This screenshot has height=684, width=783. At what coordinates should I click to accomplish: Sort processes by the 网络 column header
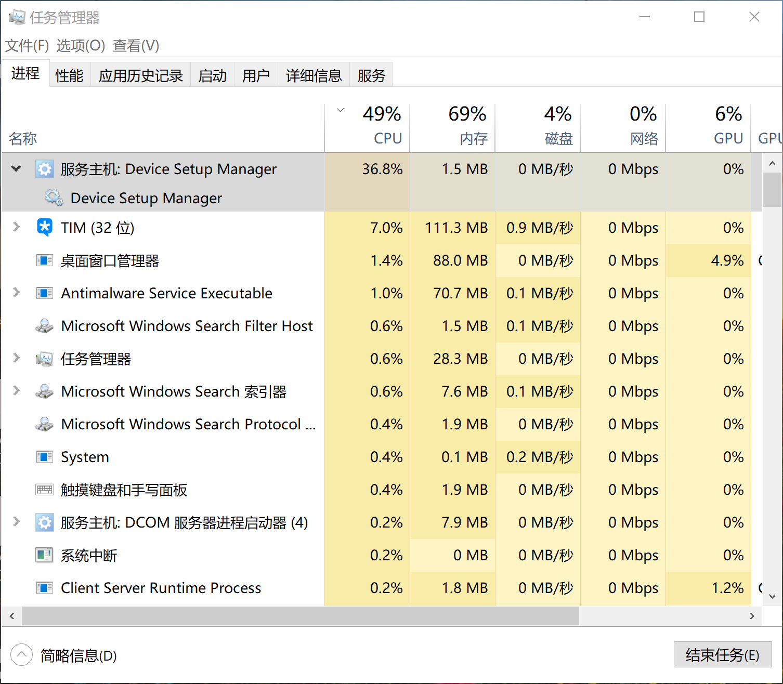pyautogui.click(x=623, y=128)
